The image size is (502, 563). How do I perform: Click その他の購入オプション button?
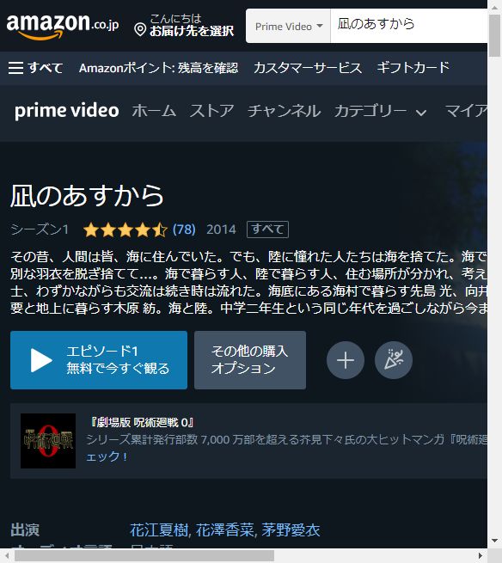click(x=250, y=360)
